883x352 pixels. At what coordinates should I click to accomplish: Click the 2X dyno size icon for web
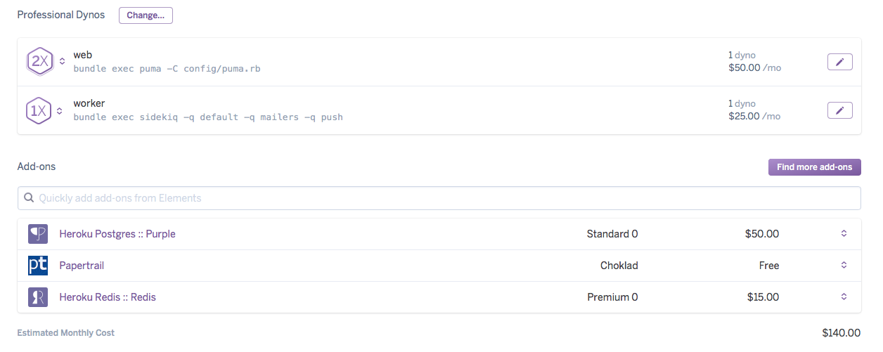coord(39,62)
